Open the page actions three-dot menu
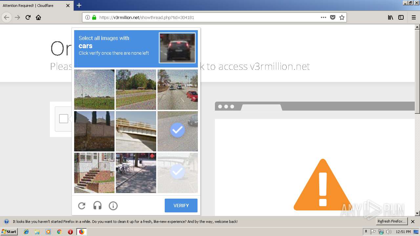The image size is (420, 236). (x=324, y=17)
